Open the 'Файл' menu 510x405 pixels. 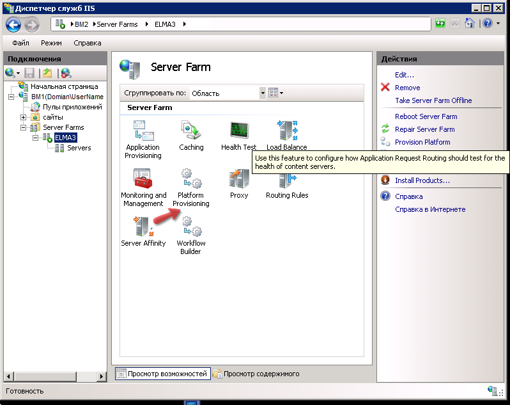(20, 43)
